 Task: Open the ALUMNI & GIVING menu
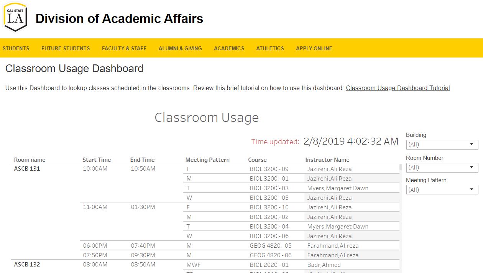tap(180, 48)
